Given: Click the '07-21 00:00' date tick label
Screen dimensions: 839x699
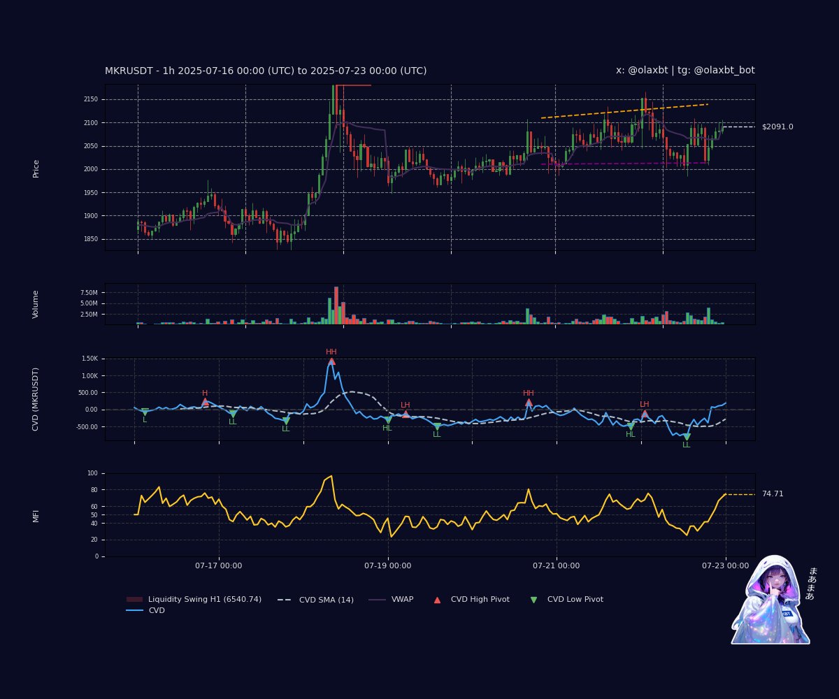Looking at the screenshot, I should (x=557, y=566).
